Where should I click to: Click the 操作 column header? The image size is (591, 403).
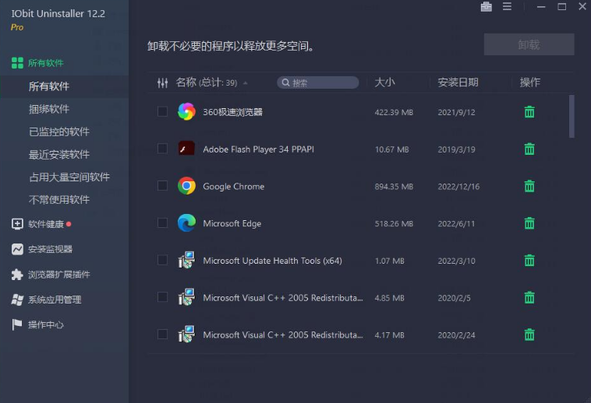coord(530,82)
